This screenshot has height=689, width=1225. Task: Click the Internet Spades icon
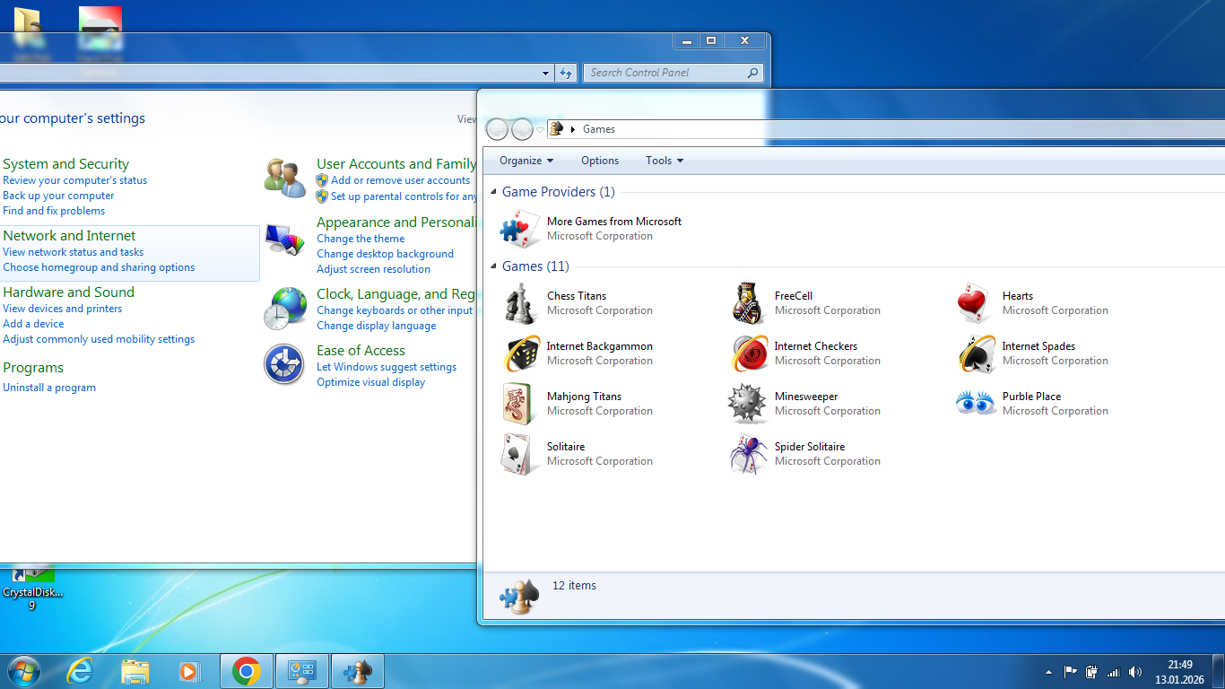[x=977, y=353]
